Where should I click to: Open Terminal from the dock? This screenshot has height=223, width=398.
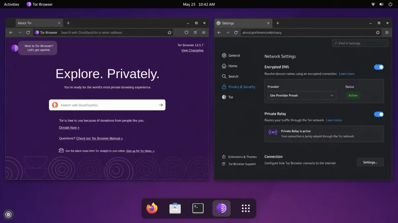(x=198, y=208)
